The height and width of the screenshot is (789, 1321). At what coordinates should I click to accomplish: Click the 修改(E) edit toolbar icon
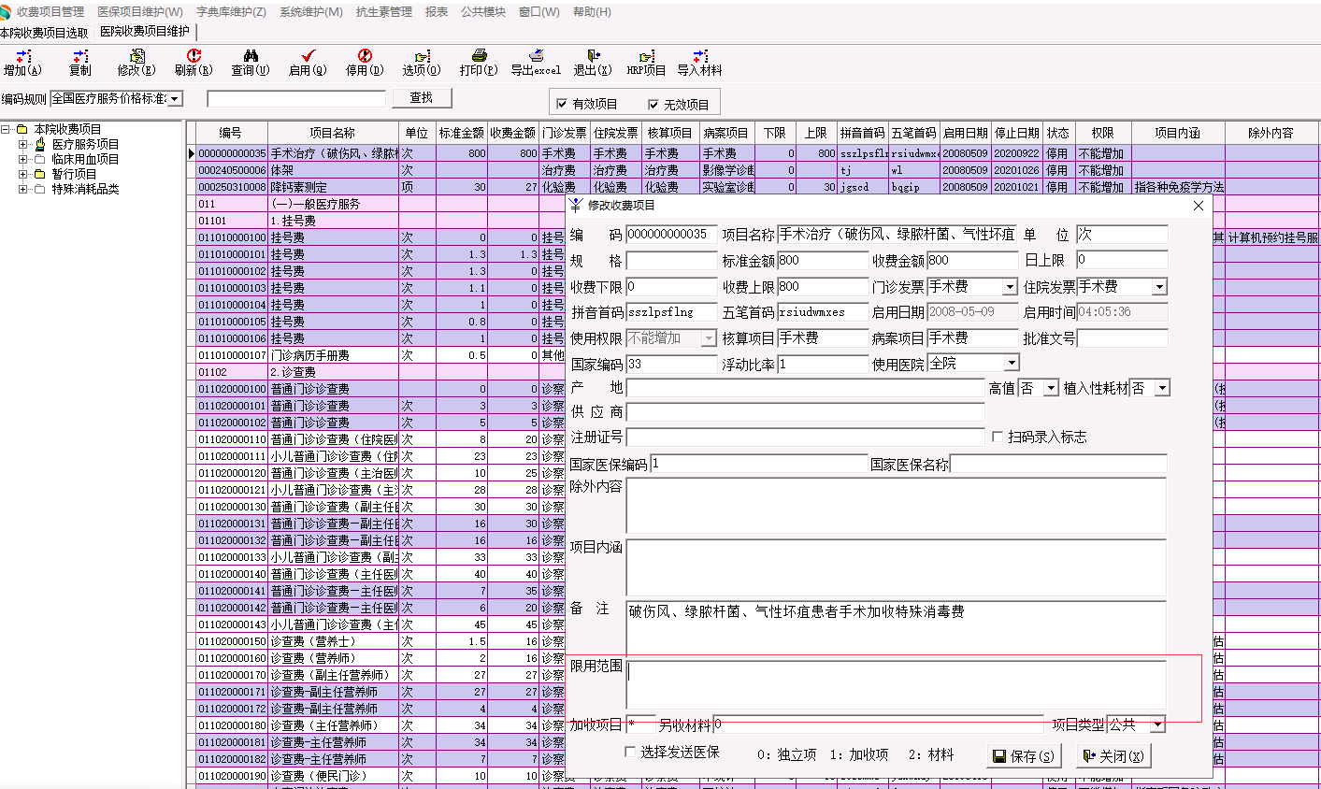tap(136, 63)
